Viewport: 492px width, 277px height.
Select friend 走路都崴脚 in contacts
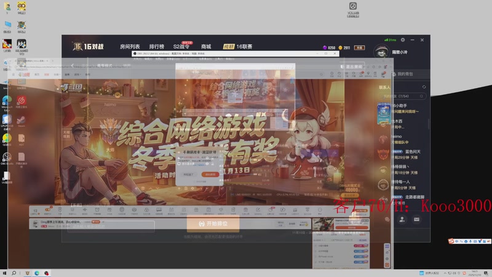click(x=403, y=199)
